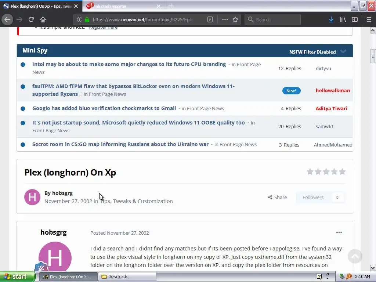Open post options three-dot menu
376x282 pixels.
click(x=339, y=232)
